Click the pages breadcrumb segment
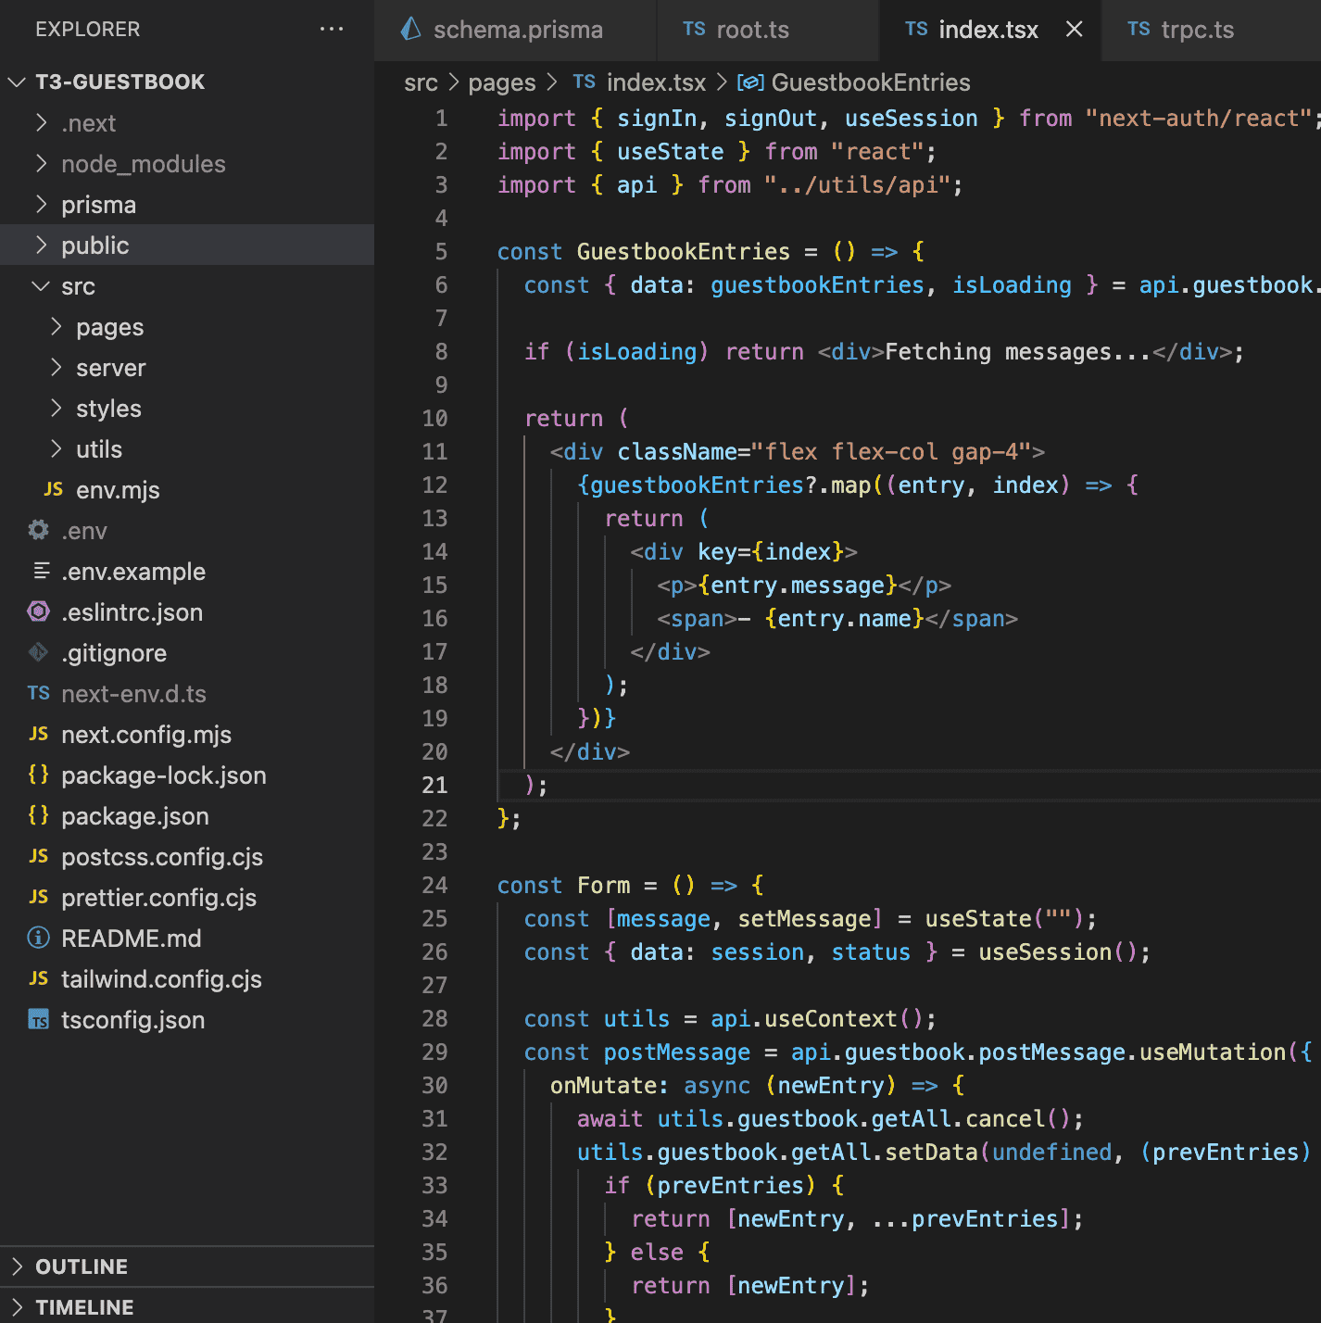 coord(501,82)
